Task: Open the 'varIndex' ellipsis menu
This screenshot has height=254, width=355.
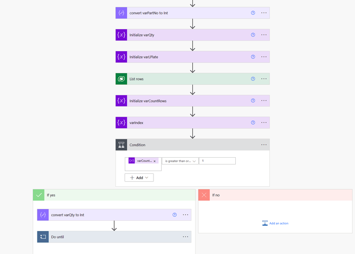Action: (x=264, y=122)
